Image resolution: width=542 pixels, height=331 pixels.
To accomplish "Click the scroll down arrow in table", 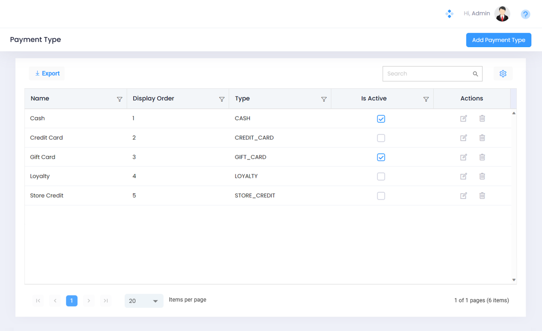I will [514, 280].
